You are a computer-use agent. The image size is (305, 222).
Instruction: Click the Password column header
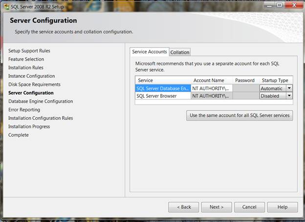pyautogui.click(x=246, y=80)
